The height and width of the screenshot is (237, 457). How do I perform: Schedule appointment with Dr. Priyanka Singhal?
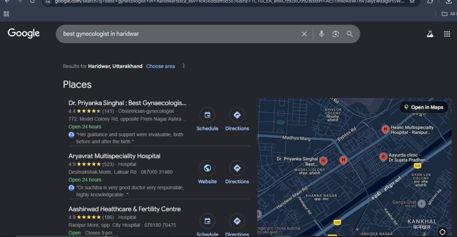[x=207, y=120]
